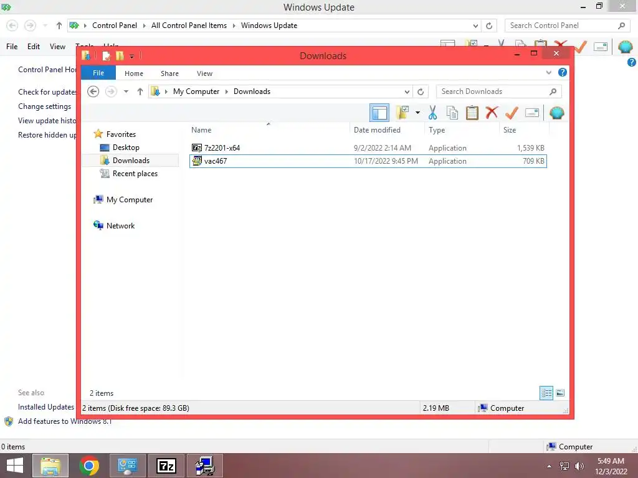Click Change settings in Windows Update
The height and width of the screenshot is (478, 638).
pos(44,106)
